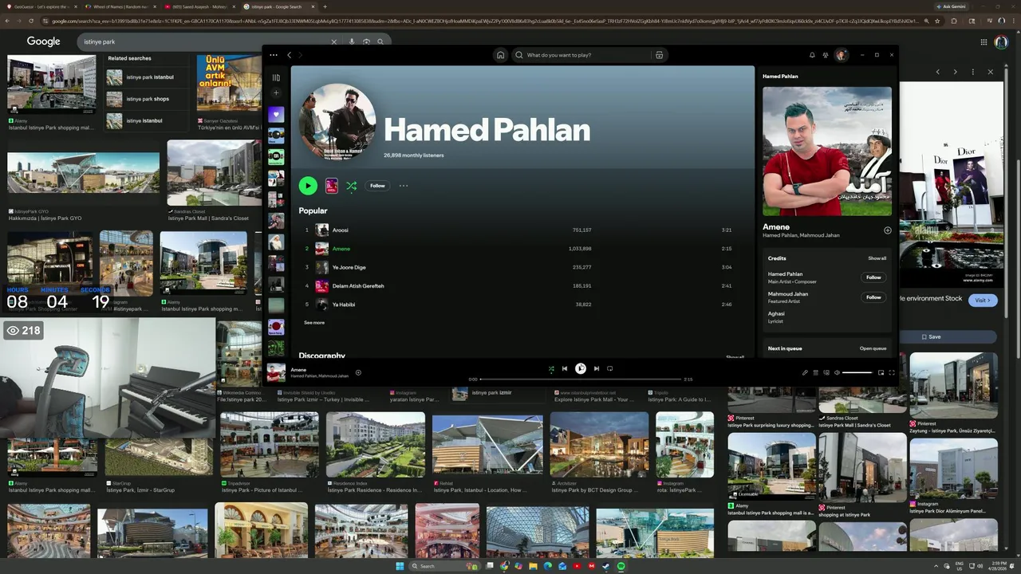
Task: Toggle repeat in player controls
Action: click(x=610, y=368)
